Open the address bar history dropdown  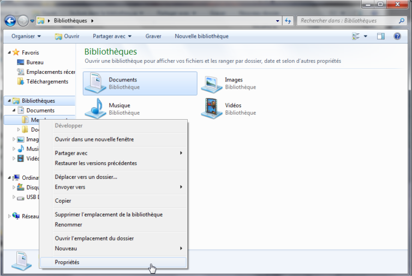277,21
